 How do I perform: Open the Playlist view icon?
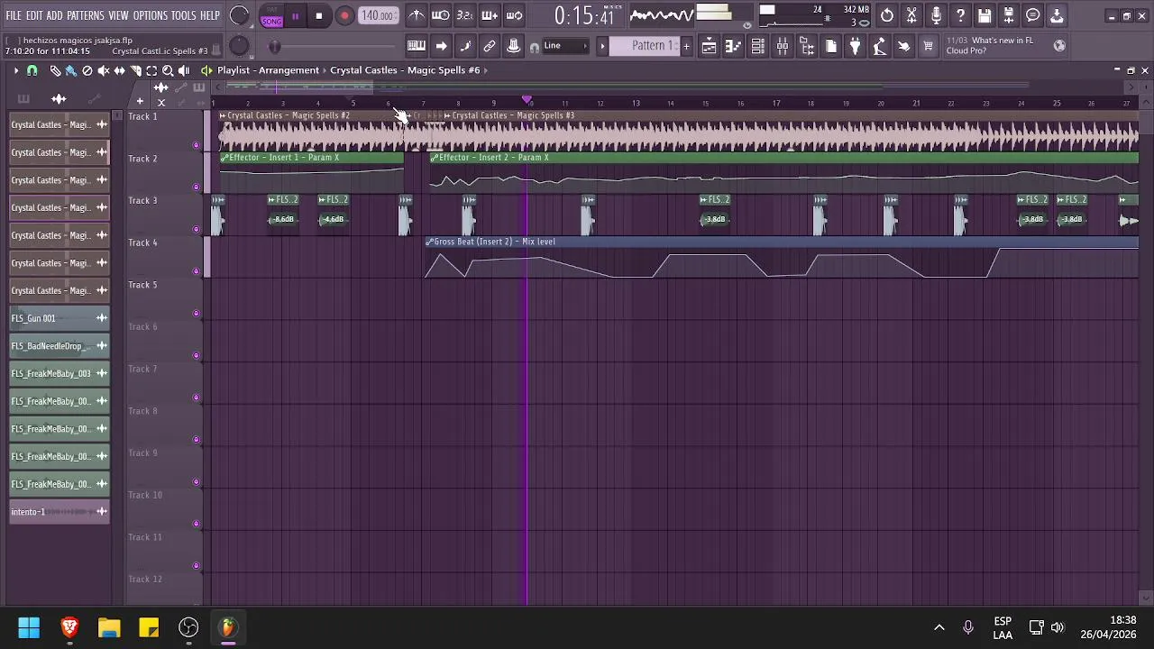[710, 46]
